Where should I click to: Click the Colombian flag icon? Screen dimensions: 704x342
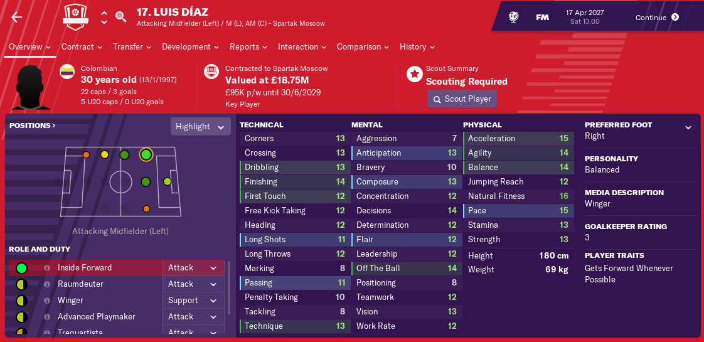click(67, 72)
